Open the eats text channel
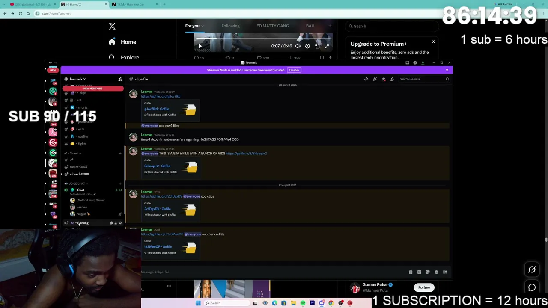 point(92,129)
